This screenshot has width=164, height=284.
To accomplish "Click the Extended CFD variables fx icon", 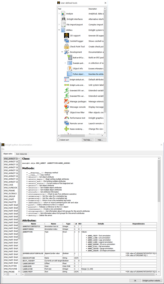I will (67, 90).
